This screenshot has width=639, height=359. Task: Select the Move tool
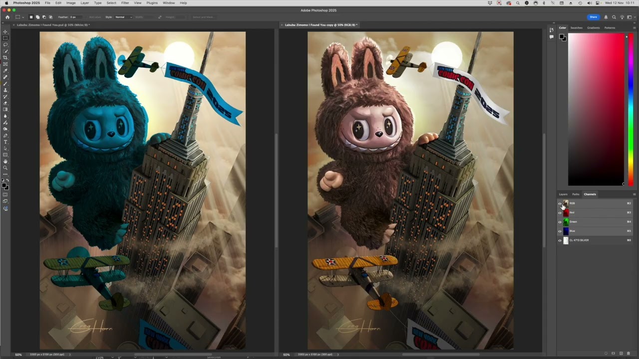(5, 31)
